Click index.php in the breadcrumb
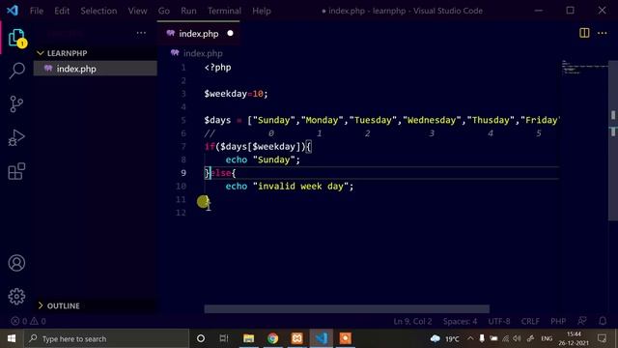This screenshot has height=348, width=618. (x=203, y=53)
